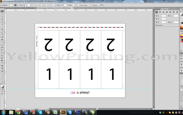The image size is (183, 115).
Task: Select the Gradient tool
Action: pyautogui.click(x=2, y=60)
